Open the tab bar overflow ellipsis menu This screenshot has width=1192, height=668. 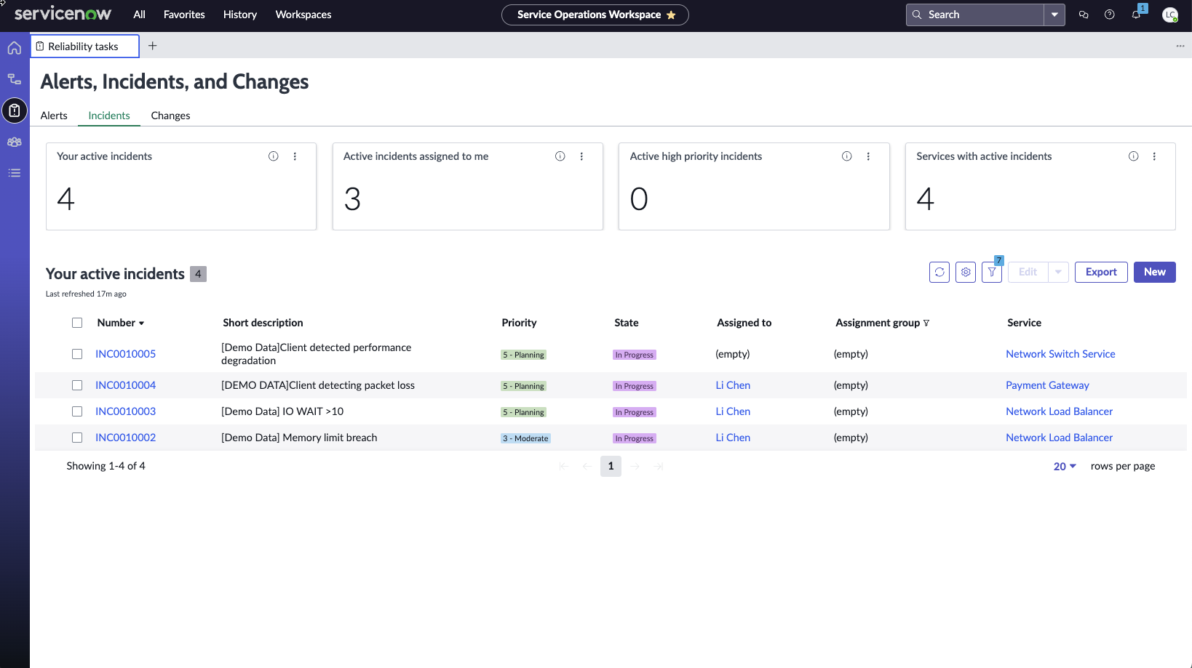pyautogui.click(x=1180, y=46)
